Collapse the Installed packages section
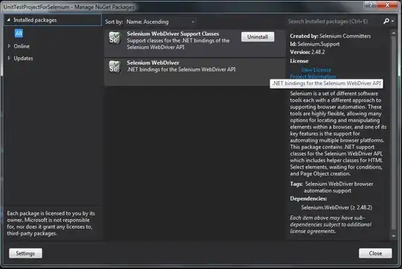This screenshot has width=402, height=269. [8, 20]
